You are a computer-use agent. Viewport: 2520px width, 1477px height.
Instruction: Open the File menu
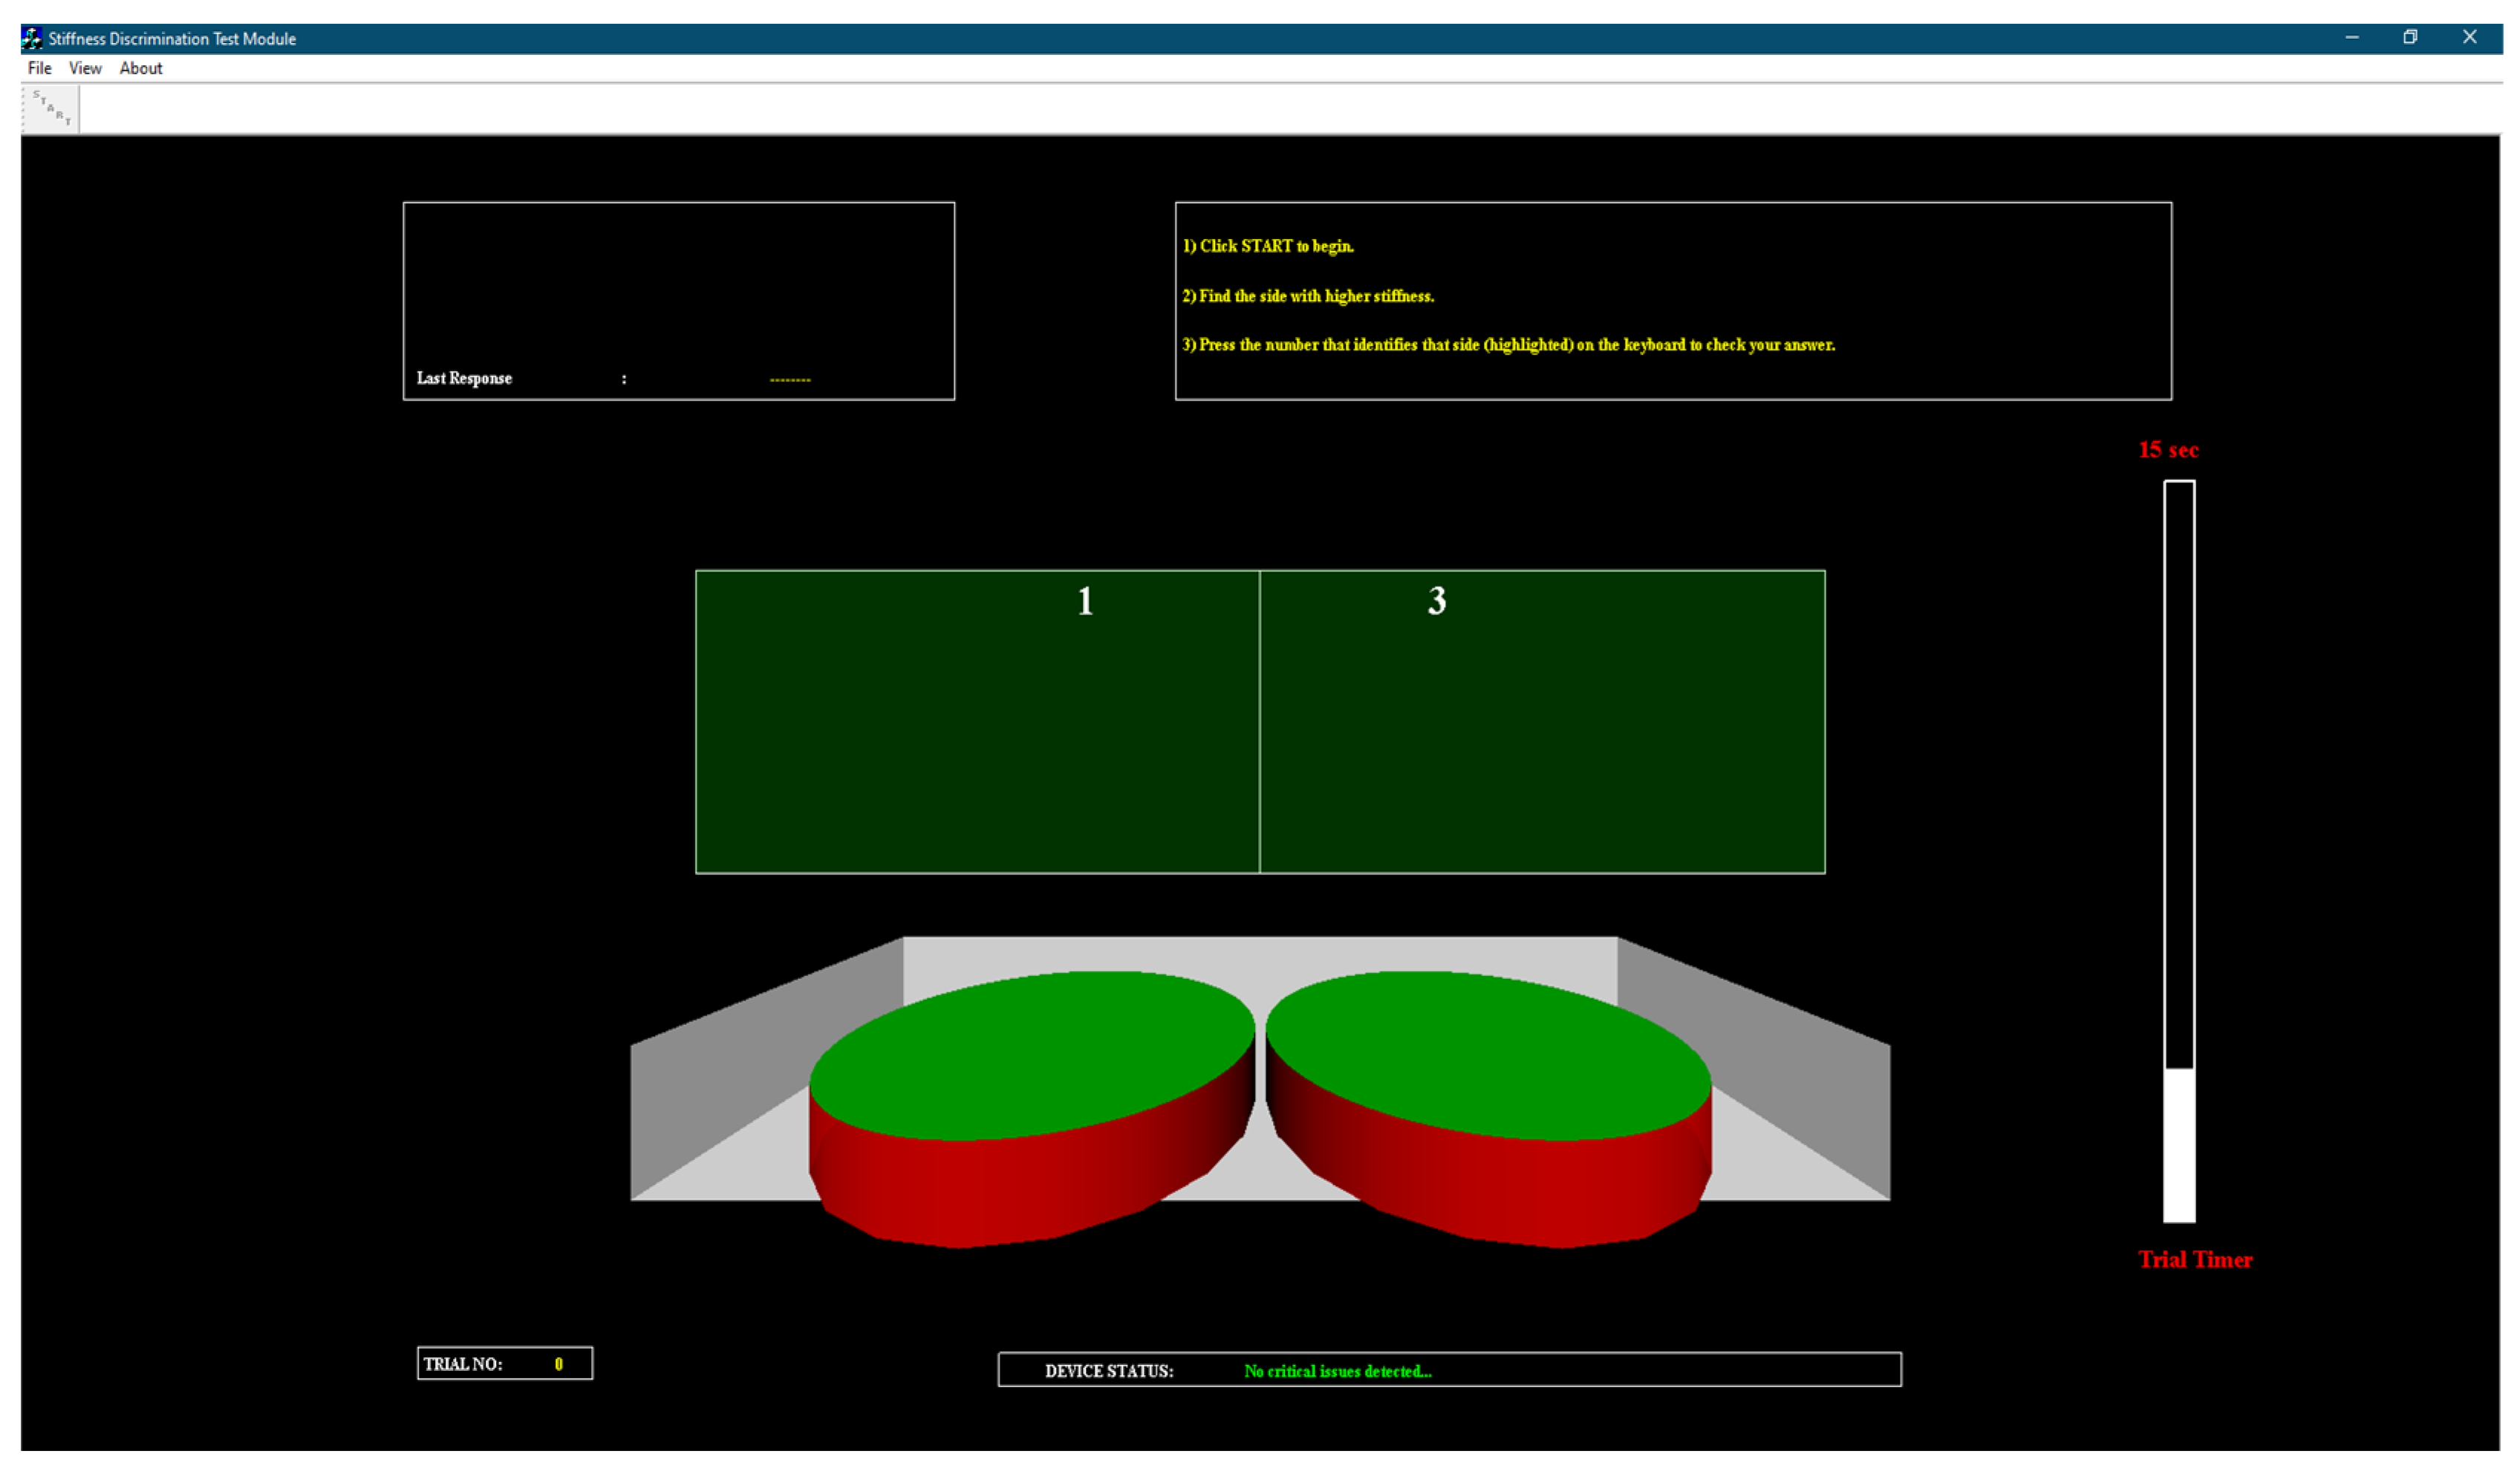[x=39, y=68]
